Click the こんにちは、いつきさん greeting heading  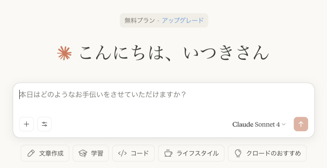(x=174, y=53)
